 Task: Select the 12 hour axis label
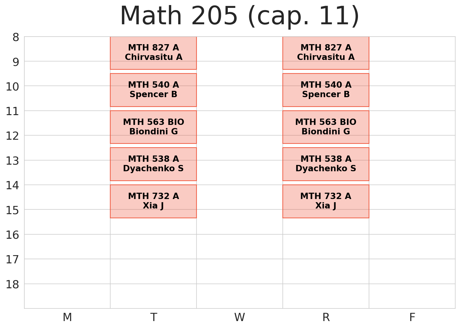pyautogui.click(x=12, y=136)
